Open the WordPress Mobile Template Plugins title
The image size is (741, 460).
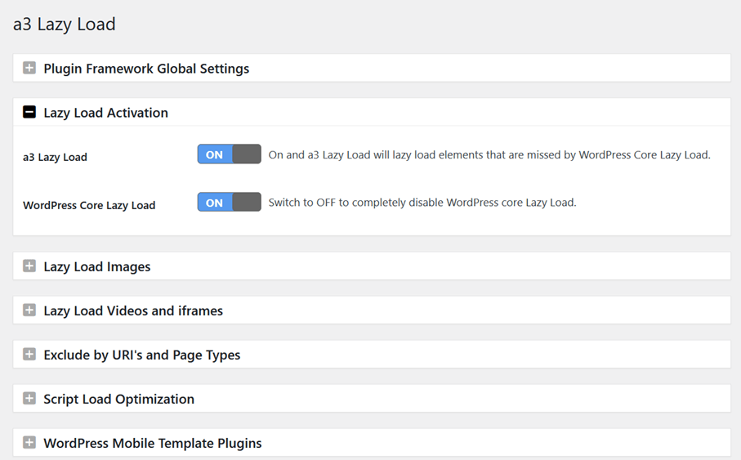(153, 443)
